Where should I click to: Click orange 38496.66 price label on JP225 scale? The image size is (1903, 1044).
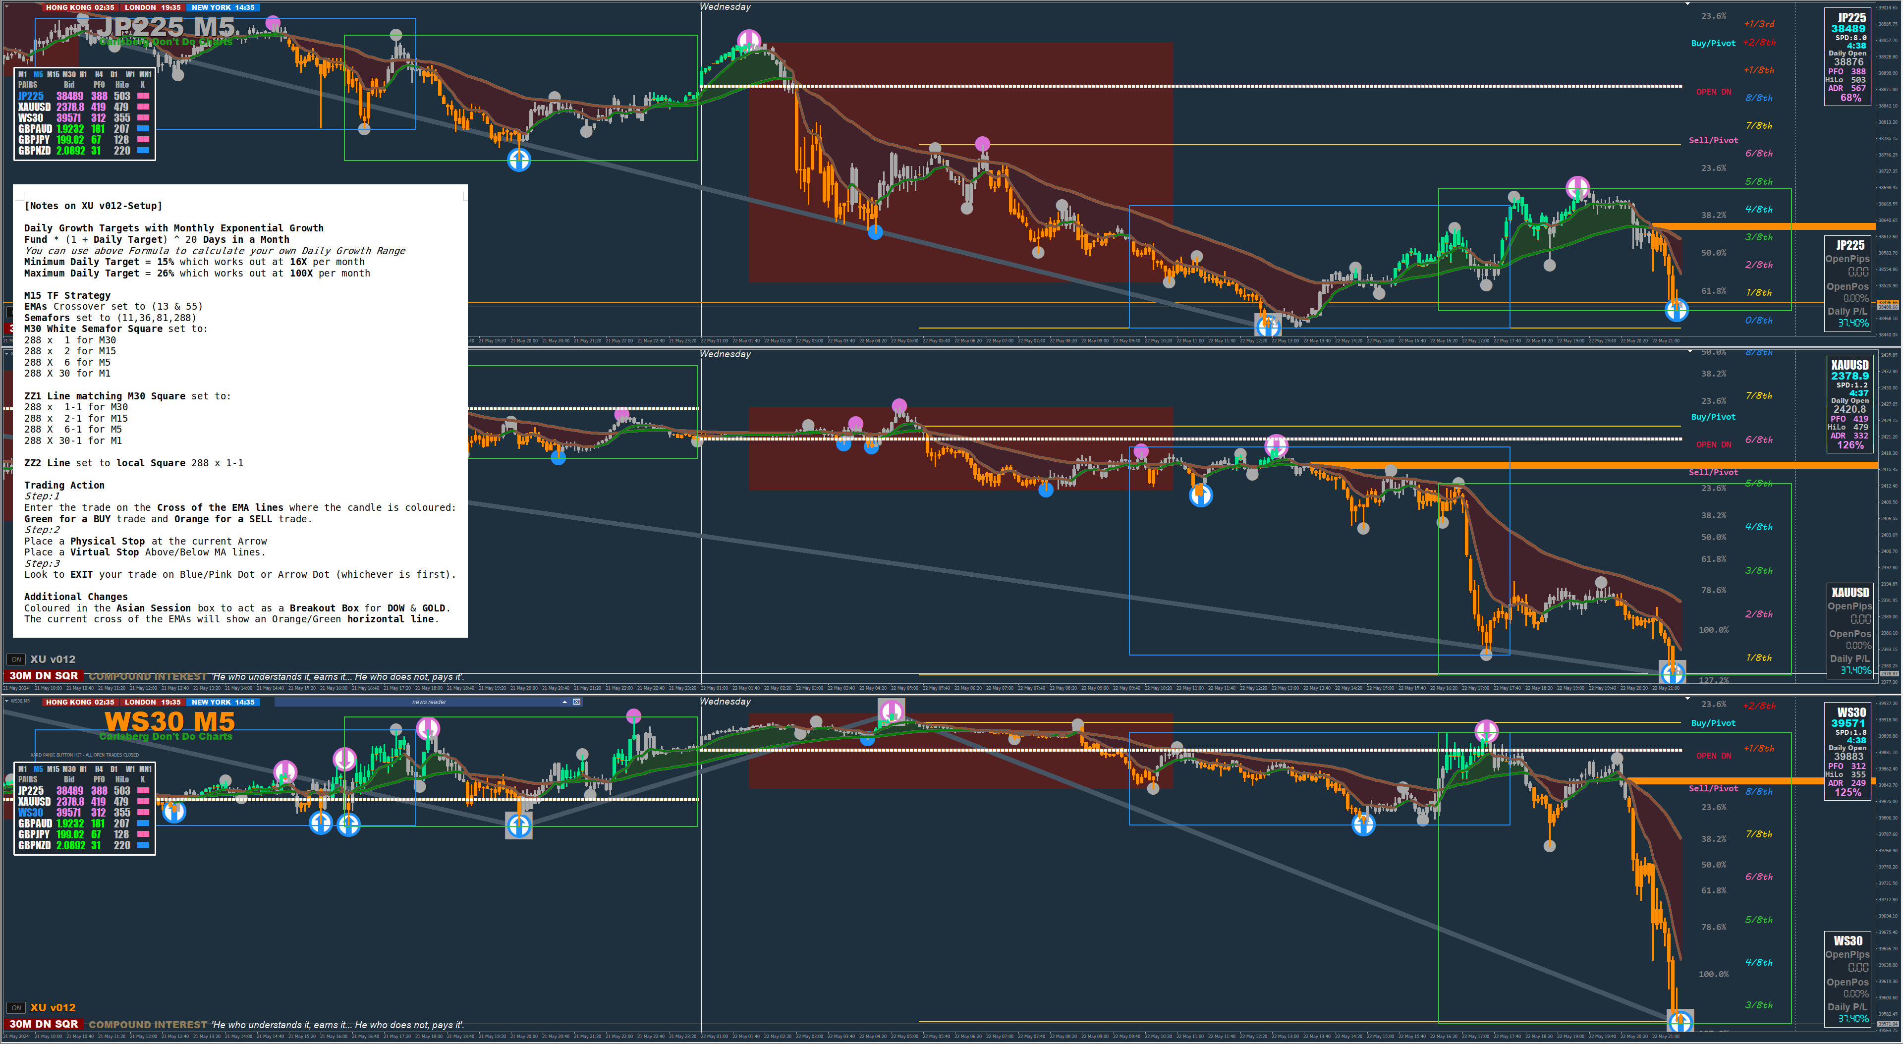click(1888, 302)
